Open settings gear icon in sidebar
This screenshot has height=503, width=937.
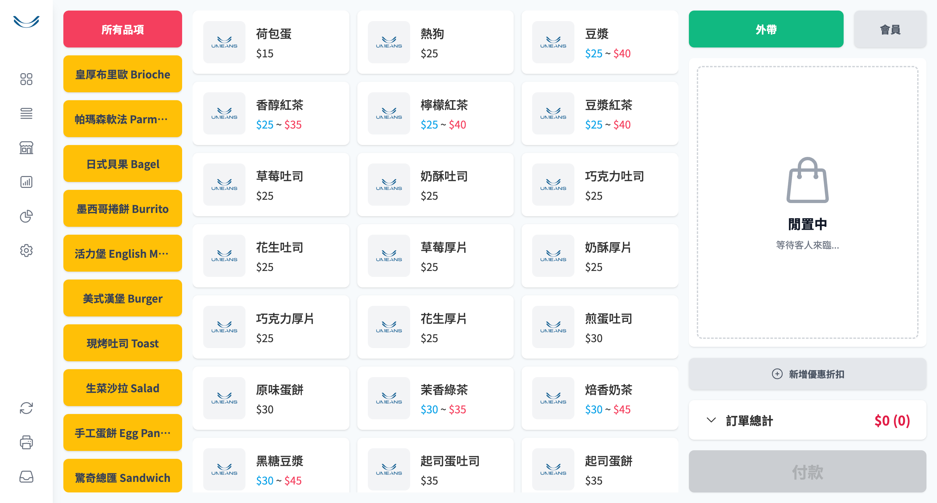point(26,251)
